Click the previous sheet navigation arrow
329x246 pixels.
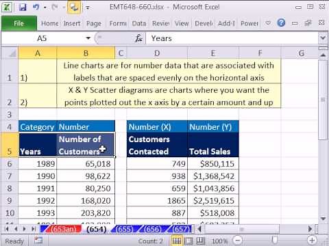pos(16,229)
